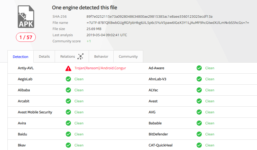Click the AegisLab engine name

25,79
